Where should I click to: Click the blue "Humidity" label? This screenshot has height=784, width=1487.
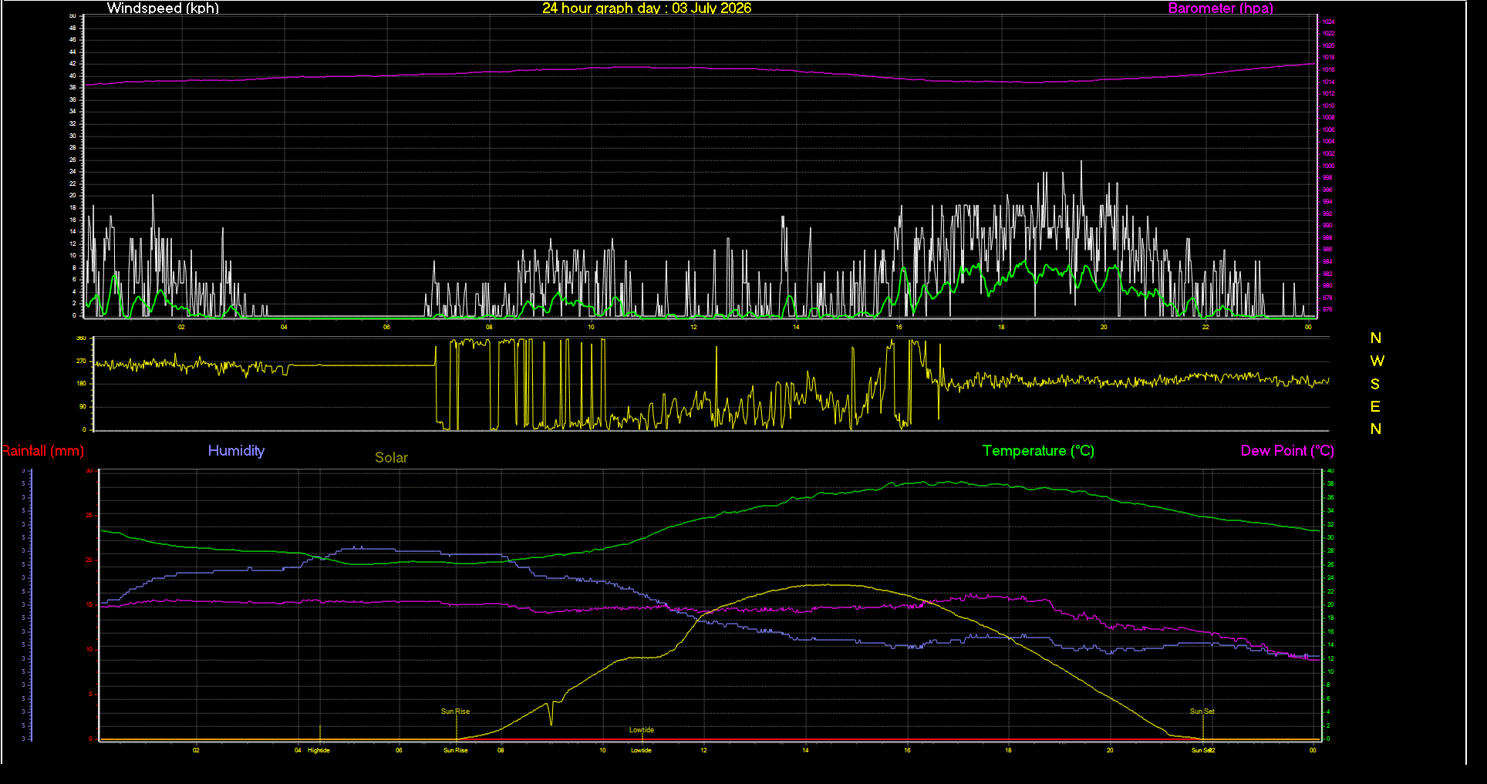click(x=236, y=451)
